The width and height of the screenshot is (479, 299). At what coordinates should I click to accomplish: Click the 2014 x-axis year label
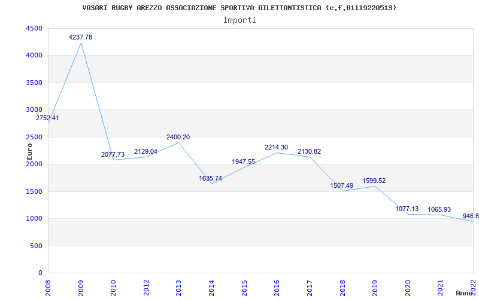coord(212,287)
